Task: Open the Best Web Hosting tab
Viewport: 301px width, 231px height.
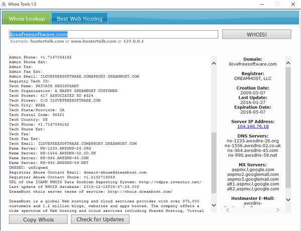Action: (79, 19)
